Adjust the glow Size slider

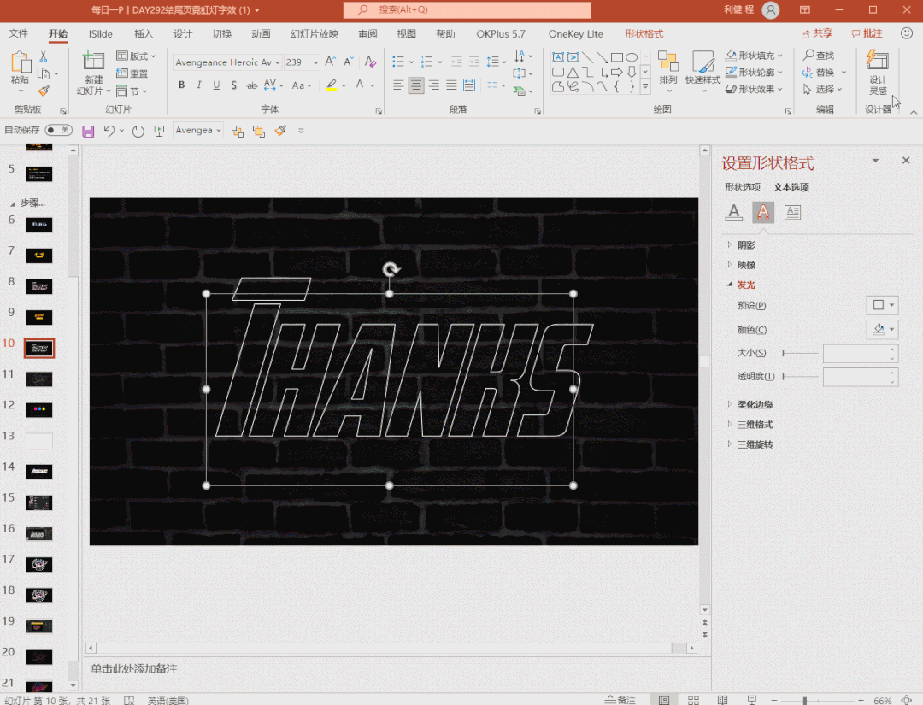pos(800,353)
